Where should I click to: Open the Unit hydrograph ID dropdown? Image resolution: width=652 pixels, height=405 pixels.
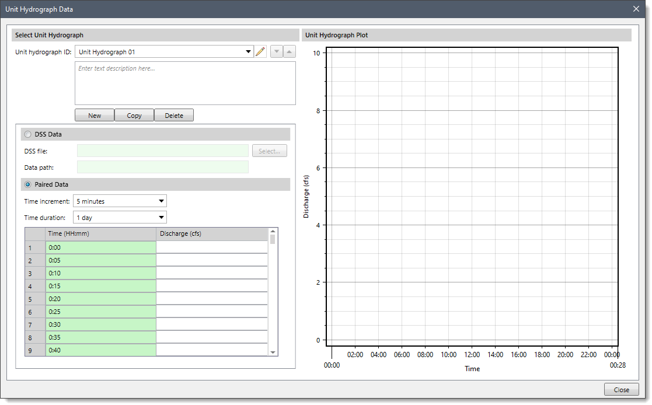click(x=248, y=51)
